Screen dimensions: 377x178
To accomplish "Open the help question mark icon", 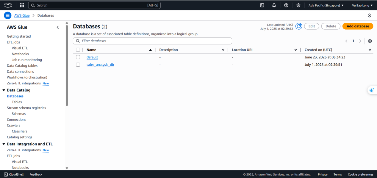I will 286,5.
